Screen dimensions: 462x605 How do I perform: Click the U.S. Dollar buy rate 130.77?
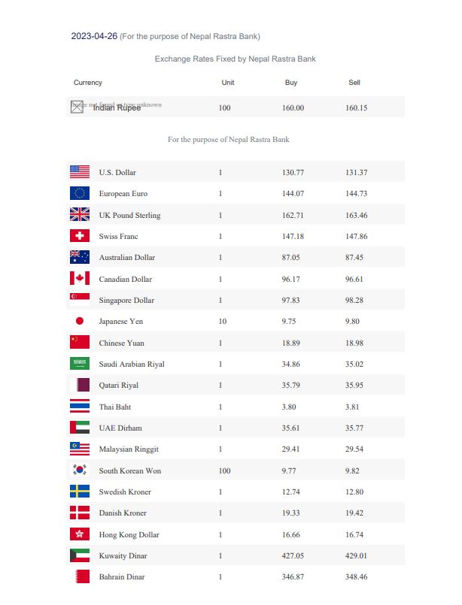[x=293, y=172]
